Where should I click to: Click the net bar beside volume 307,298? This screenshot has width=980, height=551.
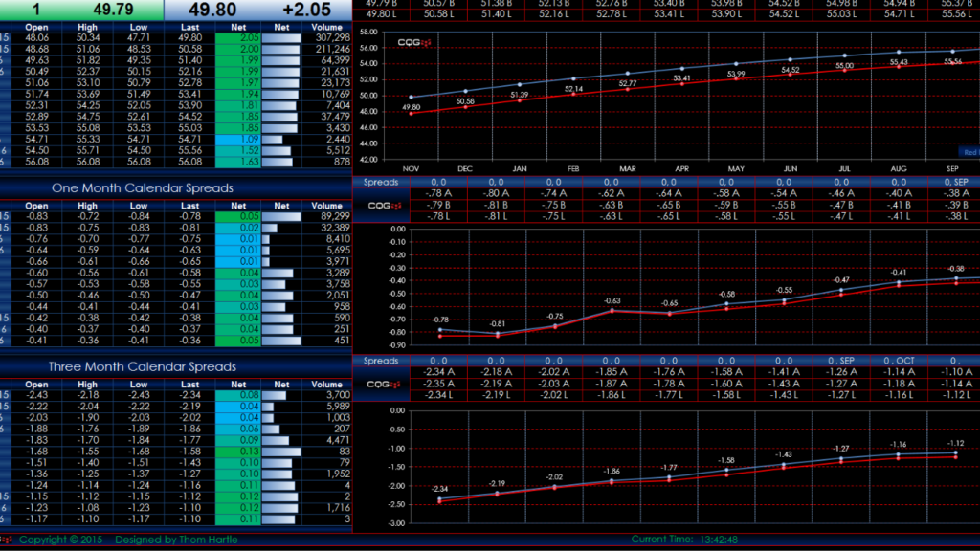click(281, 37)
